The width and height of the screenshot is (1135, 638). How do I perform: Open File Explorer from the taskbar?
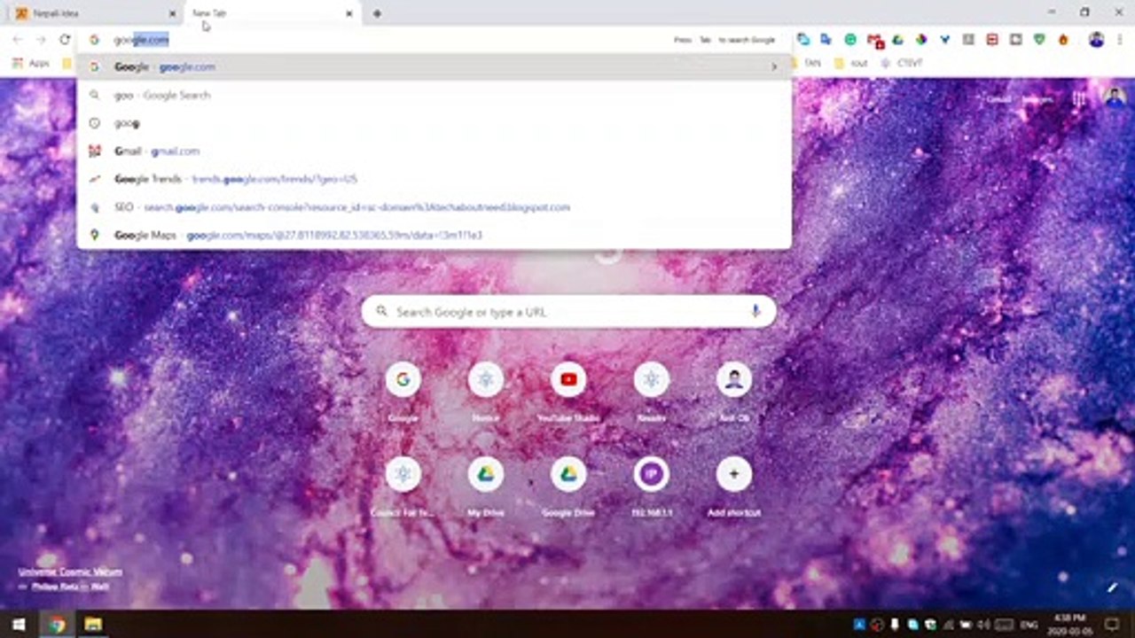point(93,625)
